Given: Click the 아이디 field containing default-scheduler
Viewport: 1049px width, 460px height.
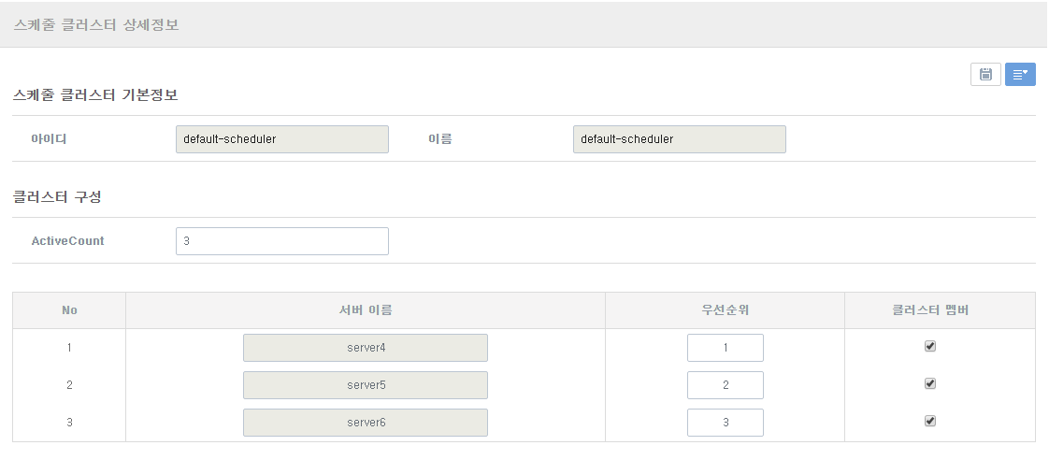Looking at the screenshot, I should pos(281,139).
